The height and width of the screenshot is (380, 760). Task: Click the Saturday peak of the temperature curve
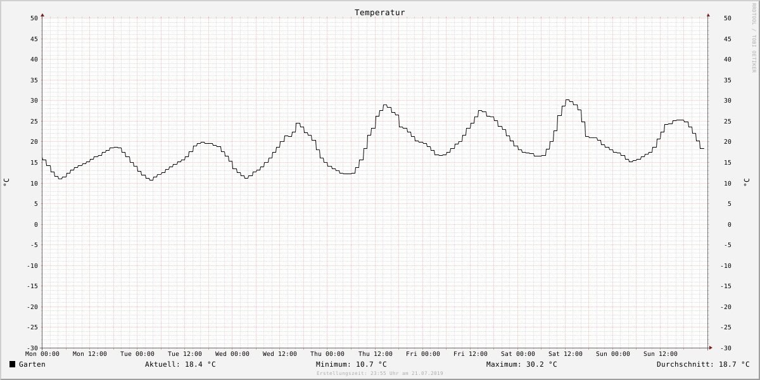[568, 100]
